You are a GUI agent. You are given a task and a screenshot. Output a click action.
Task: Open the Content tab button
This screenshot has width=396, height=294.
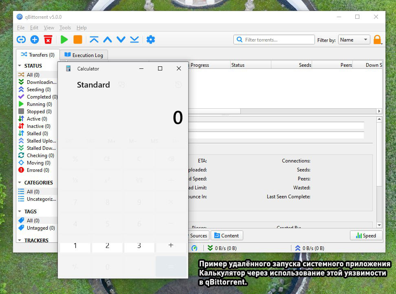pyautogui.click(x=227, y=235)
